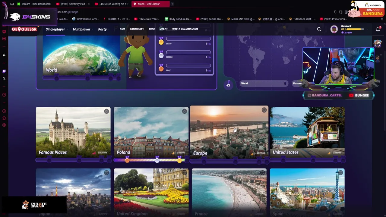Open the QUIZ menu item
386x217 pixels.
tap(122, 29)
